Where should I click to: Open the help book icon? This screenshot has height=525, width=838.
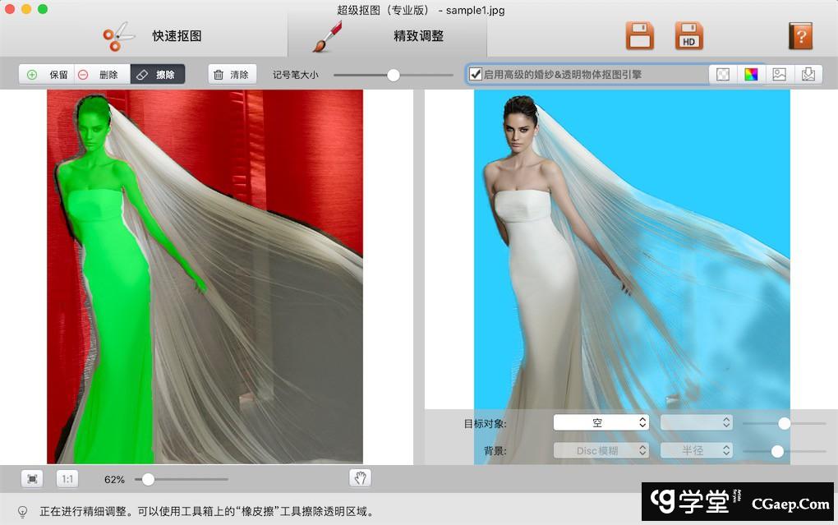pos(799,36)
